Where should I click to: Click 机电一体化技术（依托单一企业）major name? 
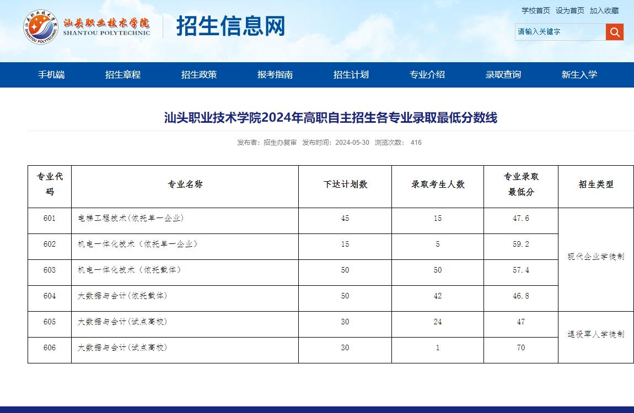pos(137,244)
